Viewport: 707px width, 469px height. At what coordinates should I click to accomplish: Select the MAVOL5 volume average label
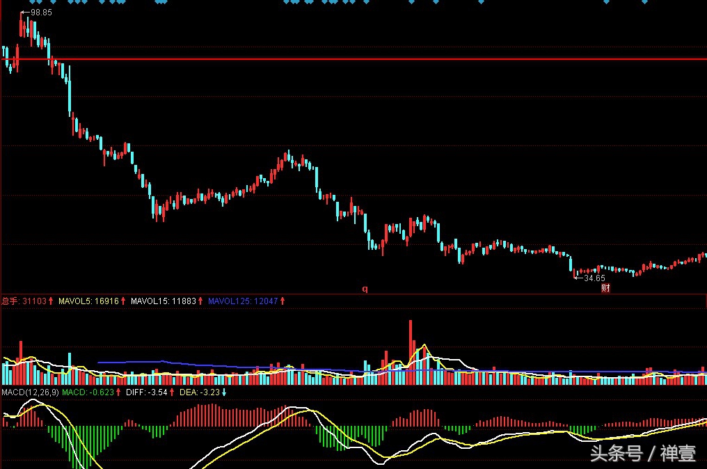[73, 301]
